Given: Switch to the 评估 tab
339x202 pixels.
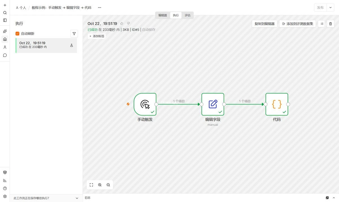Looking at the screenshot, I should click(x=188, y=15).
